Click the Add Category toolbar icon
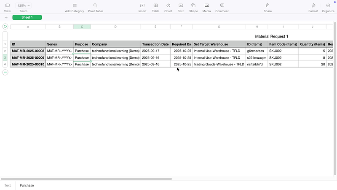 [x=75, y=5]
